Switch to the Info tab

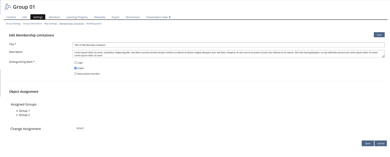click(24, 17)
